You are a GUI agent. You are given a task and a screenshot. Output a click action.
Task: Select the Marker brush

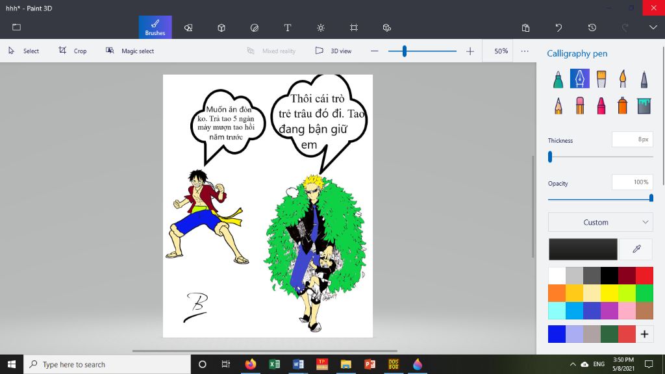[x=558, y=79]
